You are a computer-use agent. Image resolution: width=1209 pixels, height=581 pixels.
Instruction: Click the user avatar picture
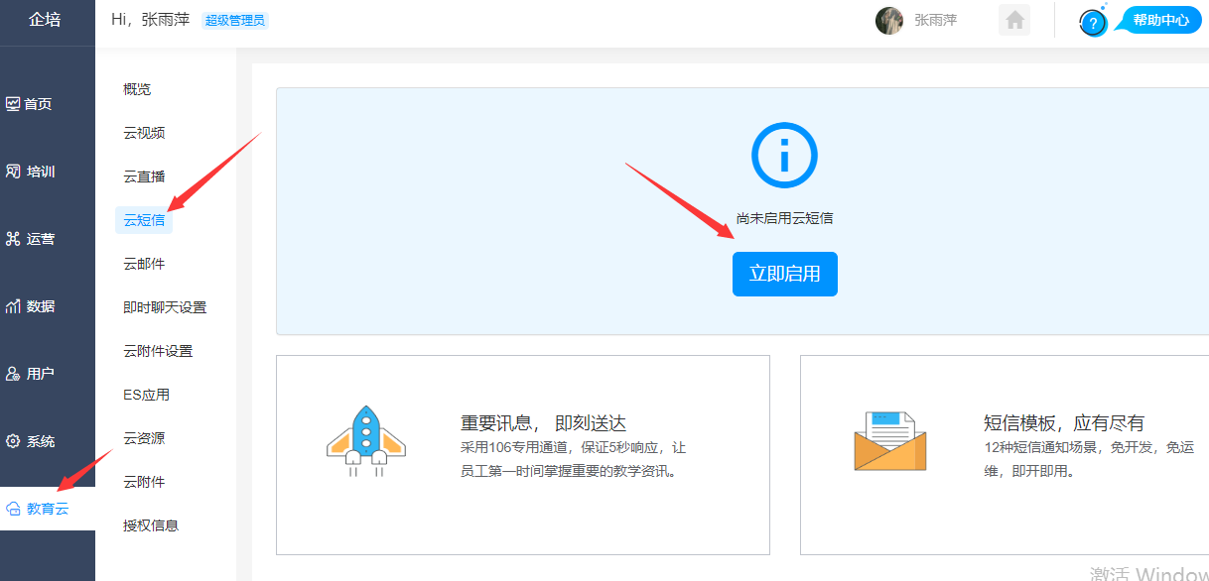[x=889, y=20]
